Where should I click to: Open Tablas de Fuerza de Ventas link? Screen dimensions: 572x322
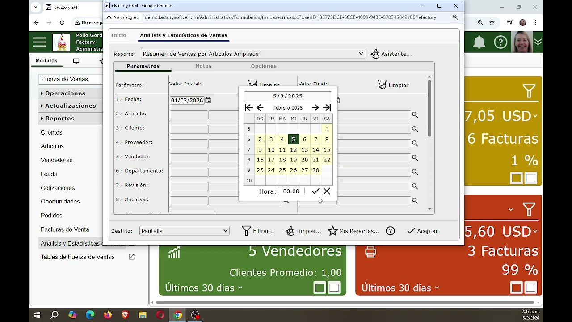[x=78, y=257]
